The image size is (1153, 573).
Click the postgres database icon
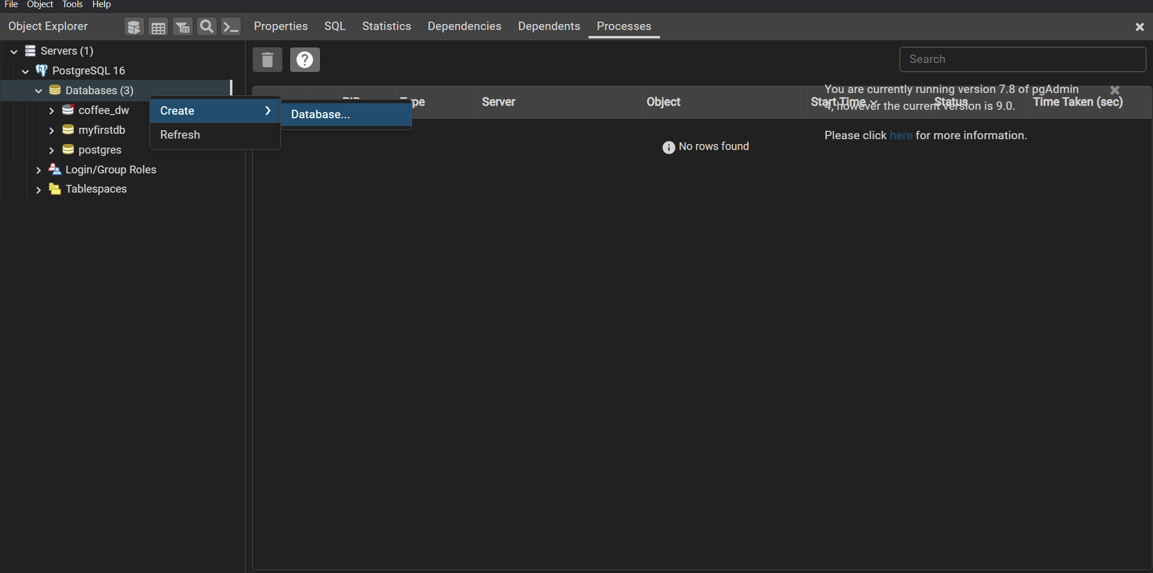click(68, 149)
